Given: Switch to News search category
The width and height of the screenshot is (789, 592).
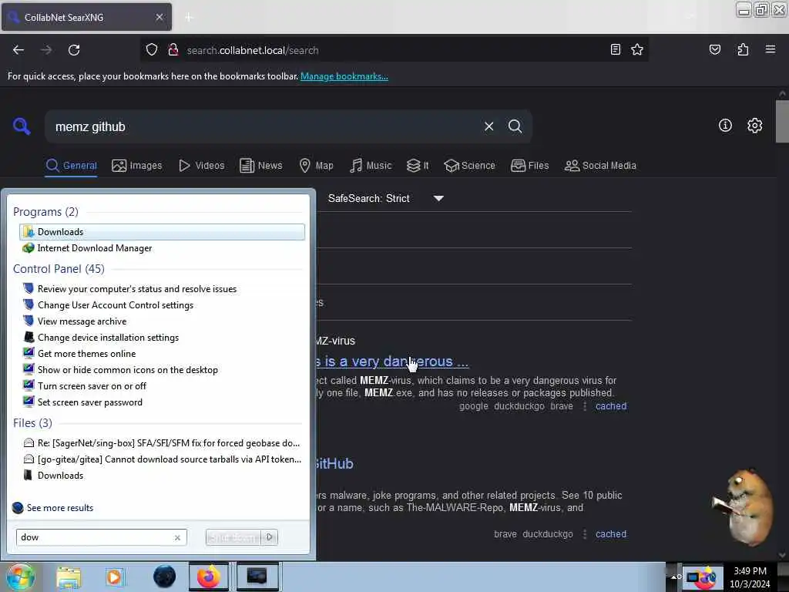Looking at the screenshot, I should (x=261, y=166).
